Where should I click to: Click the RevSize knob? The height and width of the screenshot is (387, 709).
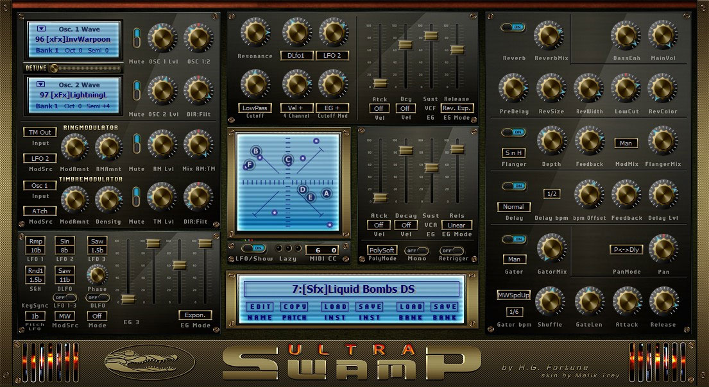[x=552, y=88]
